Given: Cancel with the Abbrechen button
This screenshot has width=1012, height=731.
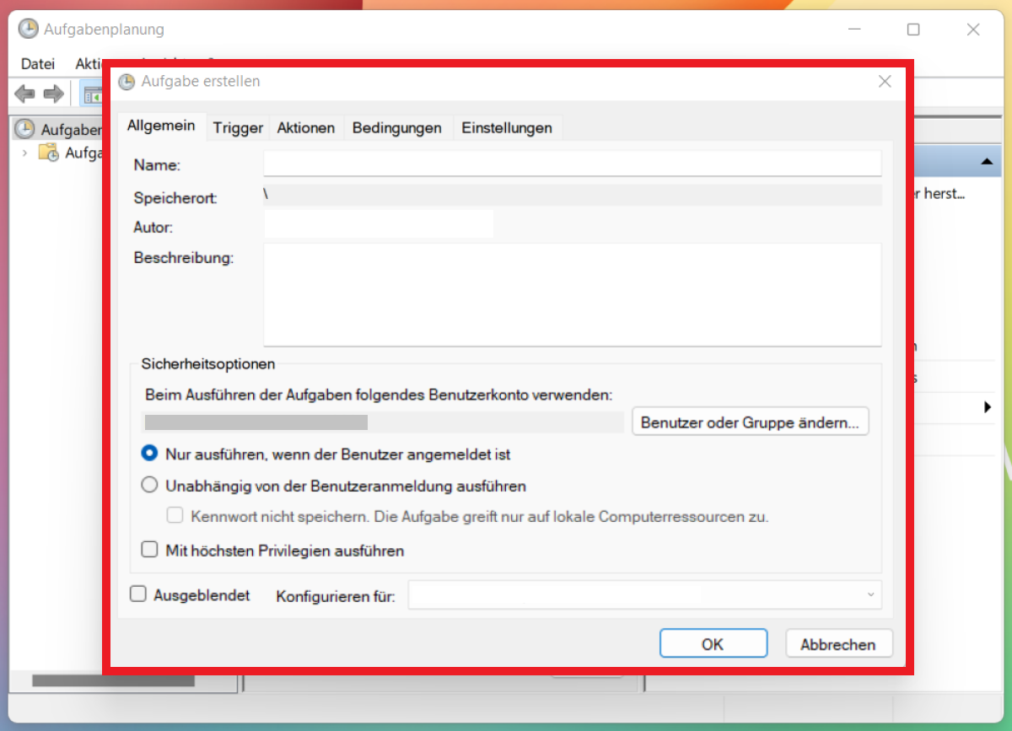Looking at the screenshot, I should 838,644.
